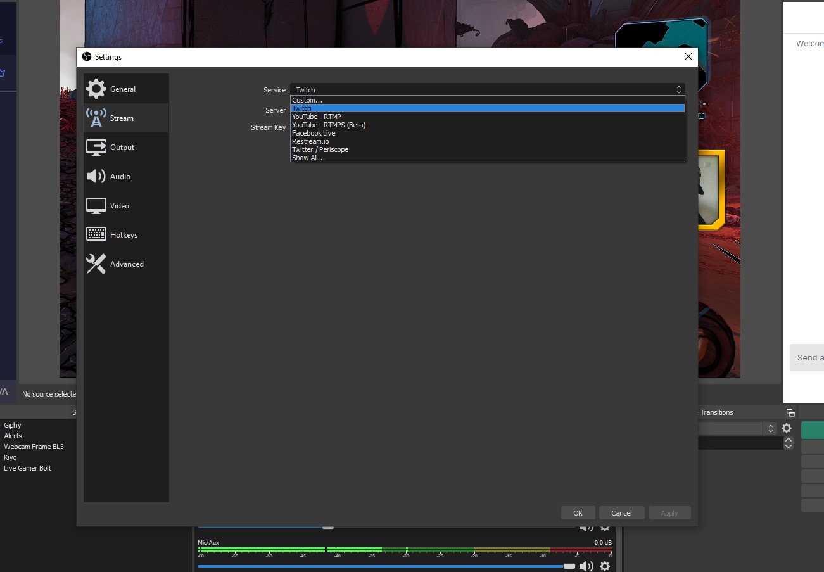This screenshot has width=824, height=572.
Task: Select the Webcam Frame BL3 source
Action: coord(34,447)
